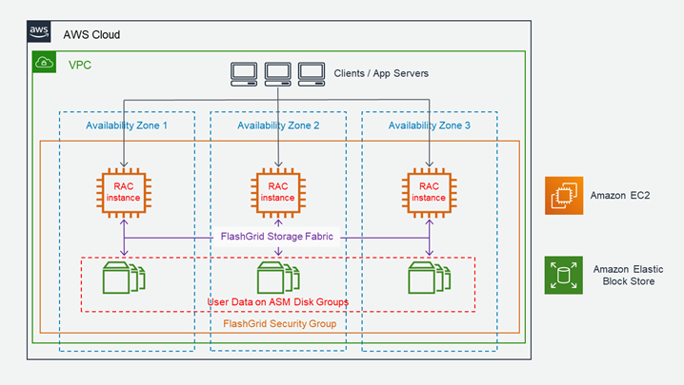
Task: Click the orange Amazon EC2 legend icon
Action: [564, 196]
